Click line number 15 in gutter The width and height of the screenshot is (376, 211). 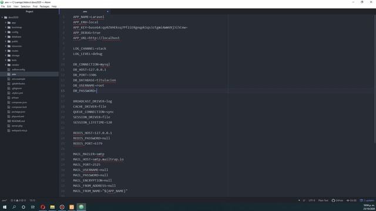pos(63,91)
